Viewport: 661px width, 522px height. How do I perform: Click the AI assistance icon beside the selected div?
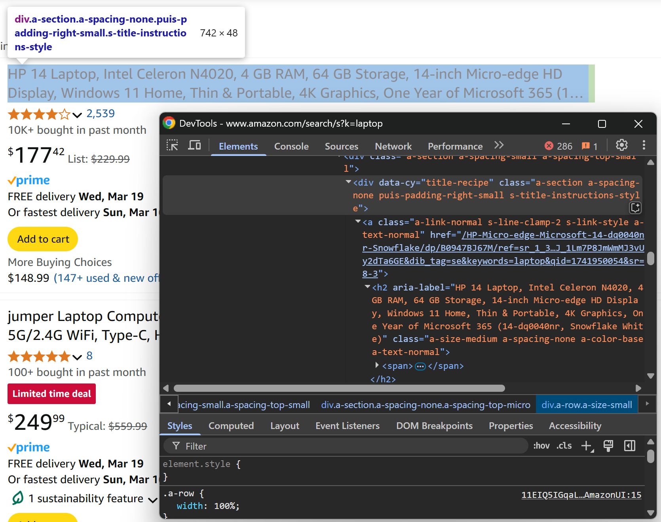point(635,208)
